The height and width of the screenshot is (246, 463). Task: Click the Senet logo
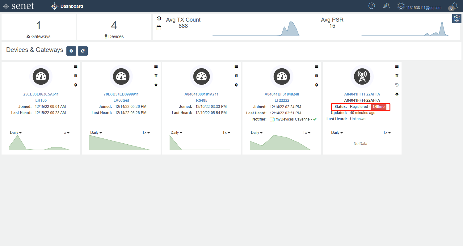click(19, 6)
